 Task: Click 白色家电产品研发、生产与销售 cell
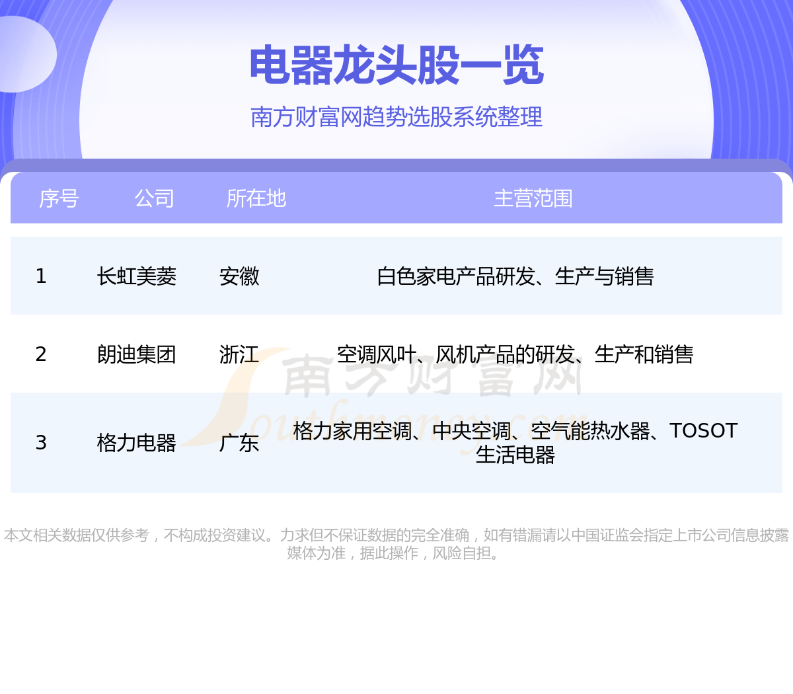click(515, 276)
